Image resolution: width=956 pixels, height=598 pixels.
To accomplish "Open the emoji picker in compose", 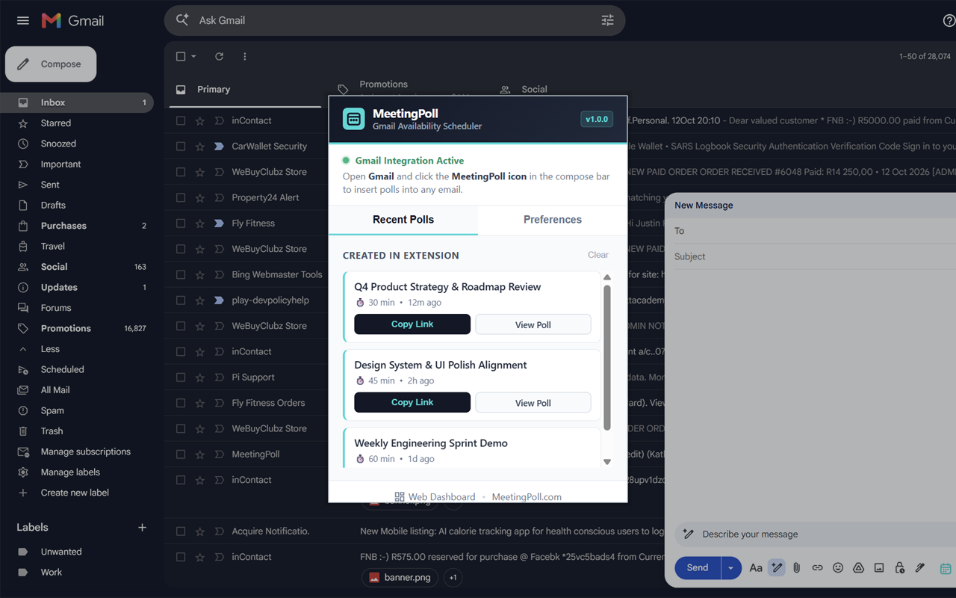I will pyautogui.click(x=838, y=568).
